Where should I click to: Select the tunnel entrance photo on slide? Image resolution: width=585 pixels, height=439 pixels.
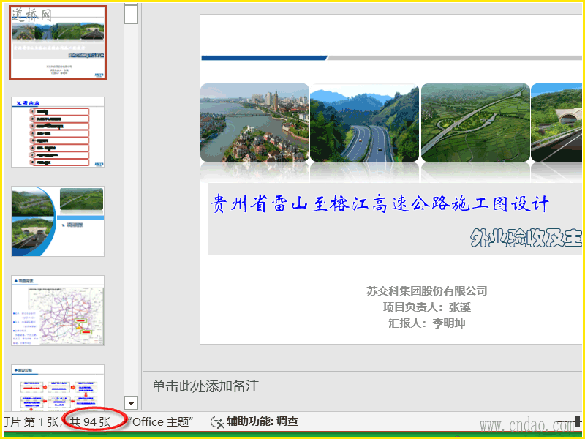[556, 122]
